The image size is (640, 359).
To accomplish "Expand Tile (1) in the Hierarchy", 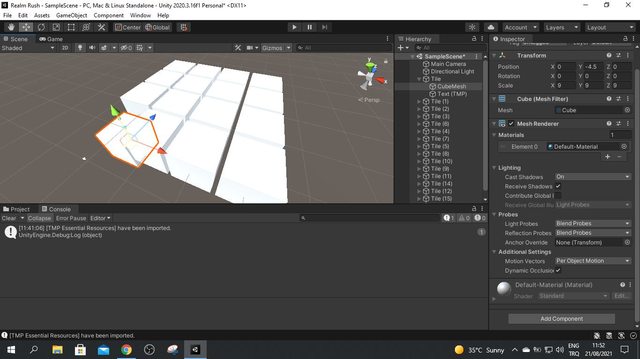I will click(420, 101).
